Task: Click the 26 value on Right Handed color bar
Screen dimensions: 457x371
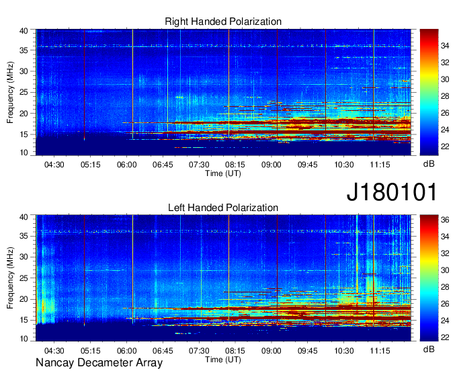Action: (x=445, y=113)
